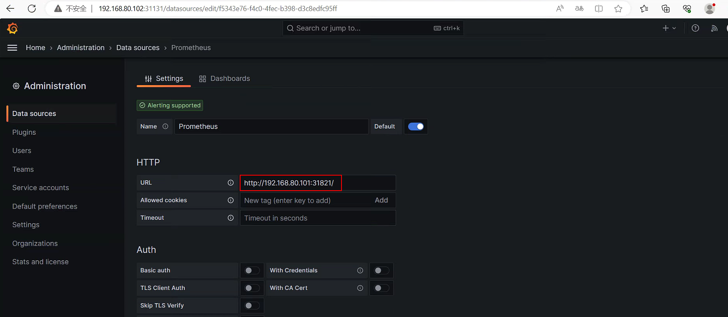Click the Prometheus breadcrumb text
This screenshot has width=728, height=317.
click(191, 48)
